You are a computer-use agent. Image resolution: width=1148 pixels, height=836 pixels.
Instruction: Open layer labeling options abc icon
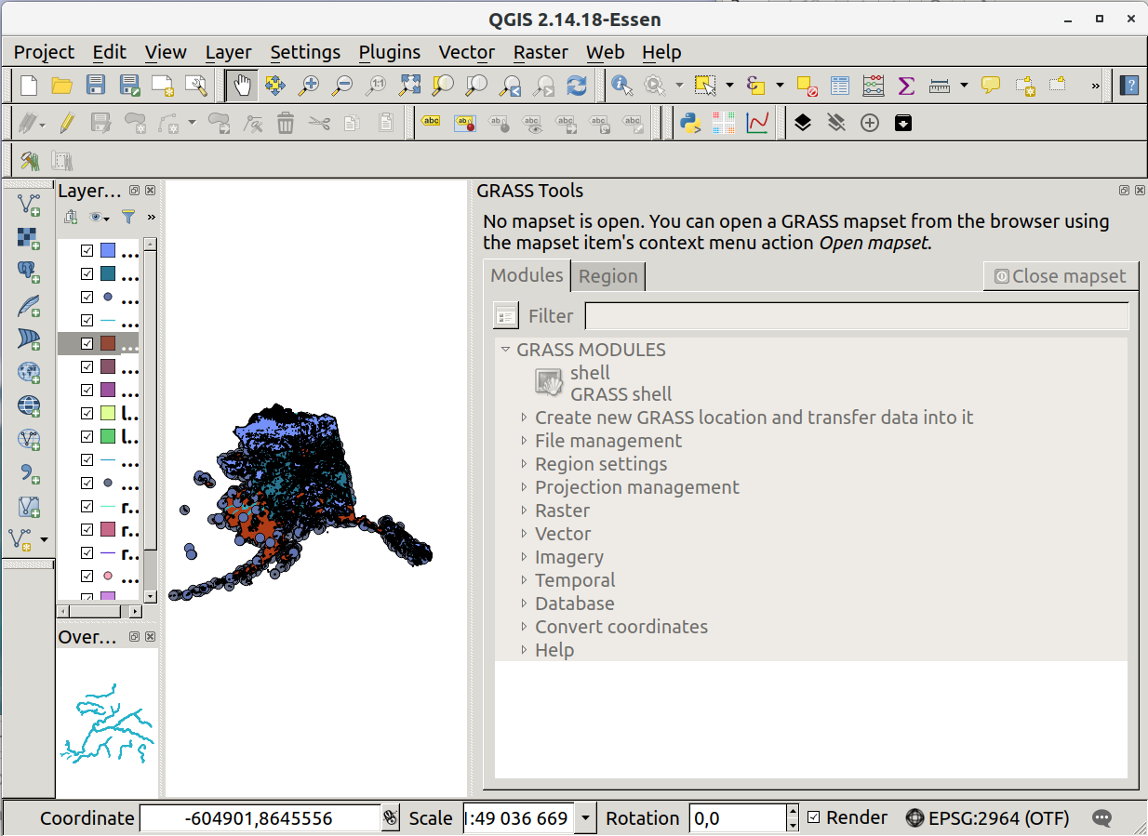[x=431, y=122]
